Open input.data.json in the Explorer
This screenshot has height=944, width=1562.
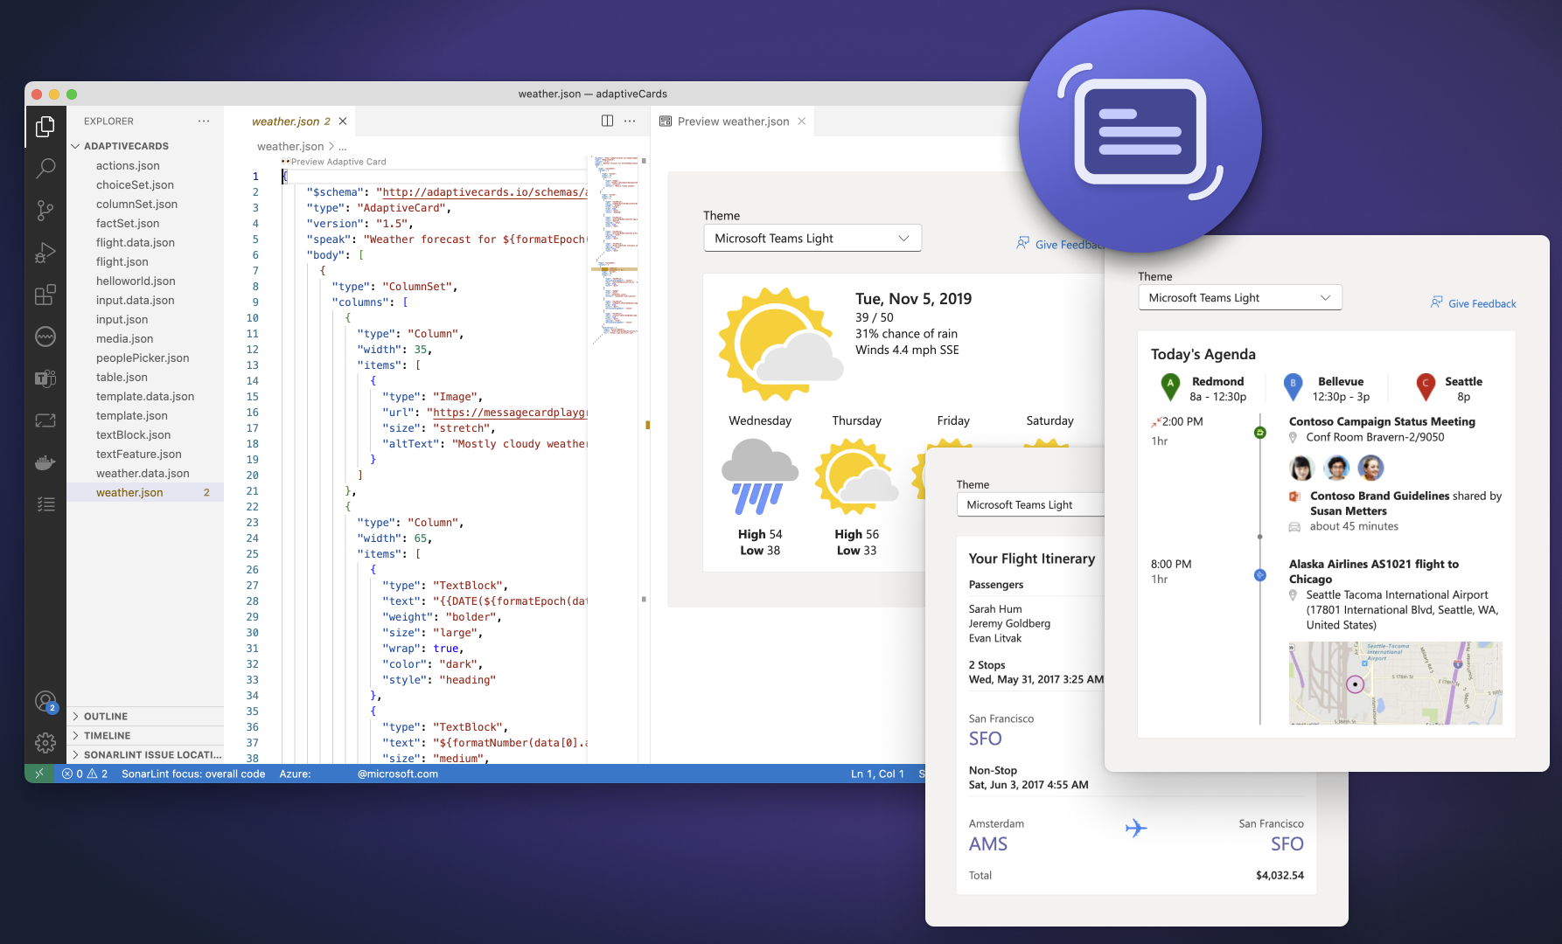(145, 300)
